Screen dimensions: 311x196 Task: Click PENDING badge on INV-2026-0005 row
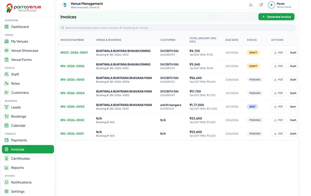[255, 79]
